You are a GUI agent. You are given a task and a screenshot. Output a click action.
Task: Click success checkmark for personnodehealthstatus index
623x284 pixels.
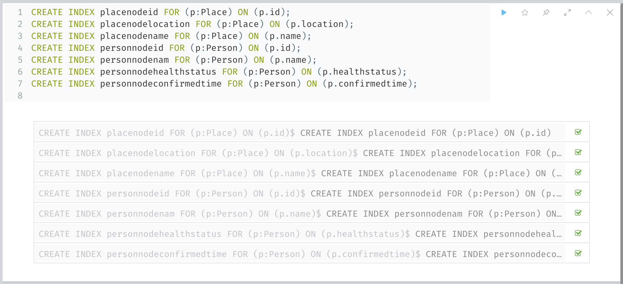click(x=578, y=233)
